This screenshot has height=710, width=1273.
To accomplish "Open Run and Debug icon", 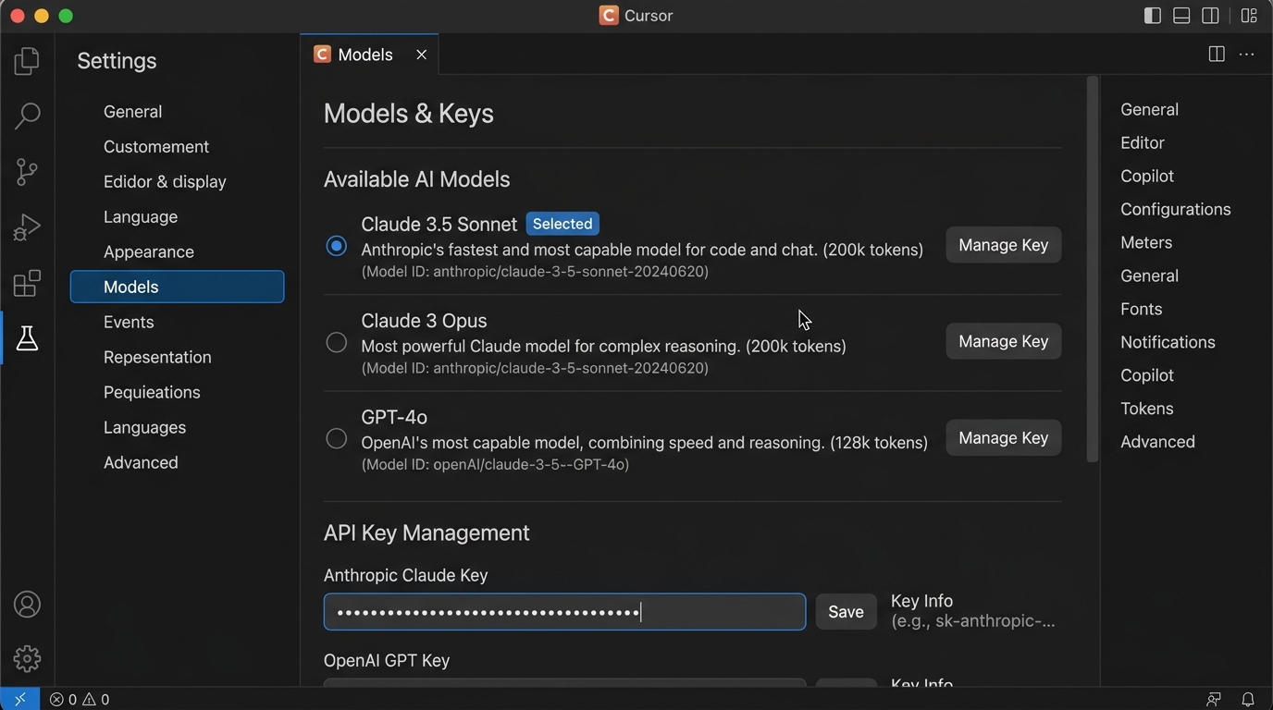I will pyautogui.click(x=27, y=227).
